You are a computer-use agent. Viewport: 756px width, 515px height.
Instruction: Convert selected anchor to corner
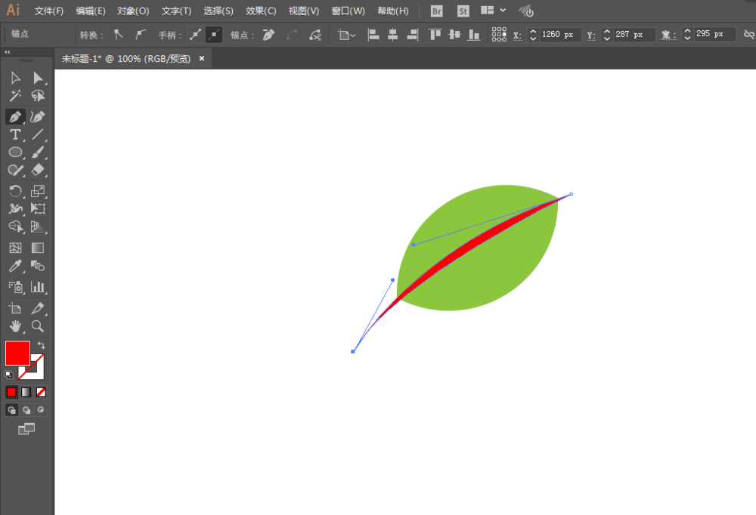tap(119, 35)
